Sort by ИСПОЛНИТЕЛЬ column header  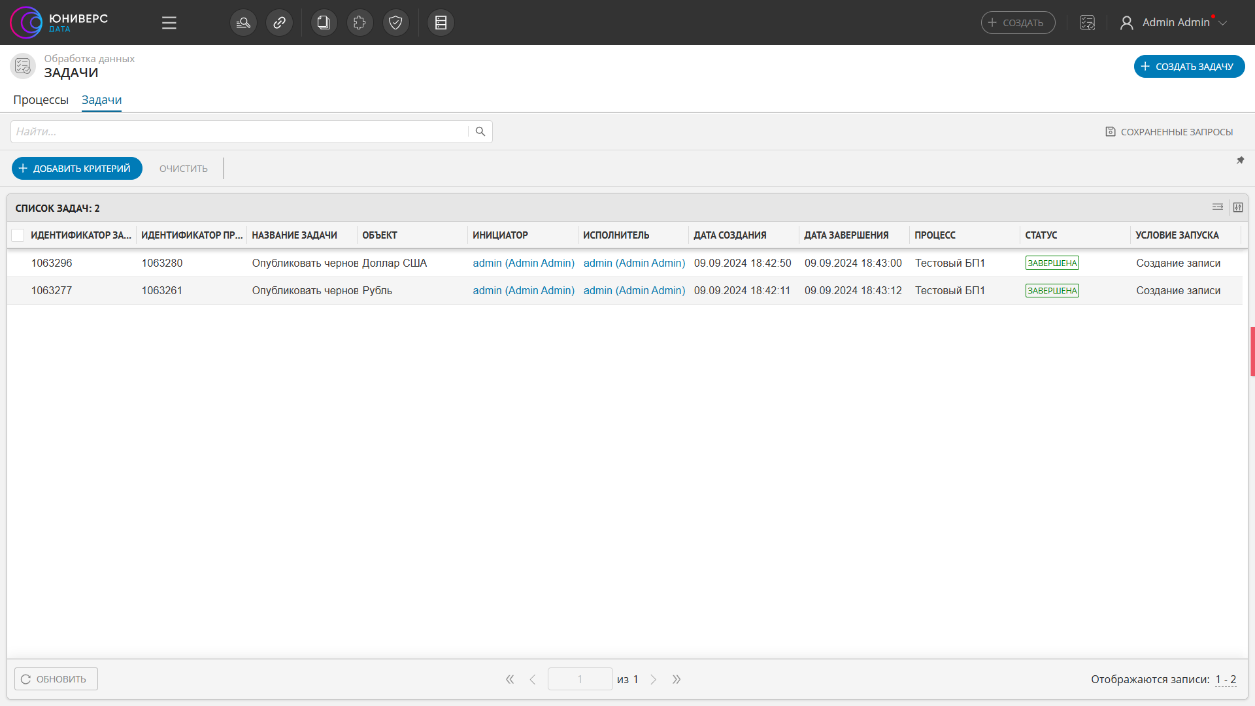[616, 235]
